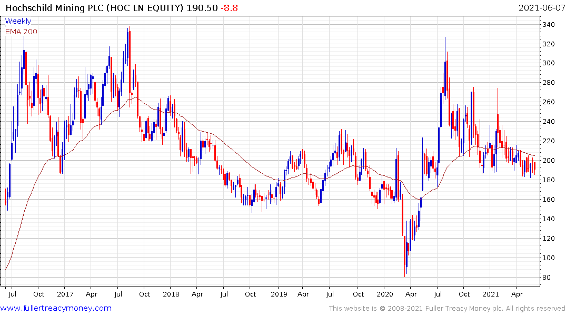This screenshot has width=566, height=316.
Task: Click the 2020 year label on time axis
Action: pos(385,294)
